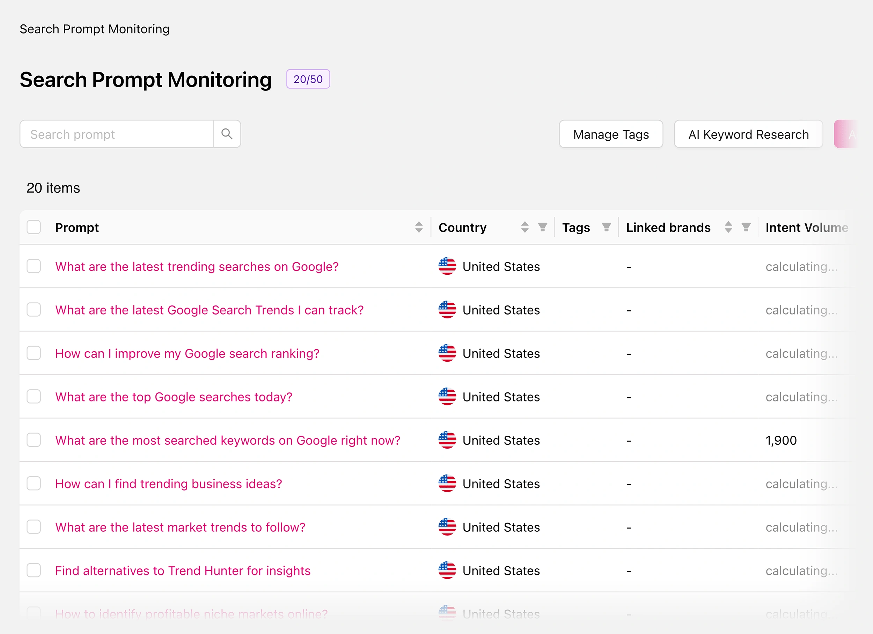
Task: Check the box for 'alternatives to Trend Hunter'
Action: [34, 570]
